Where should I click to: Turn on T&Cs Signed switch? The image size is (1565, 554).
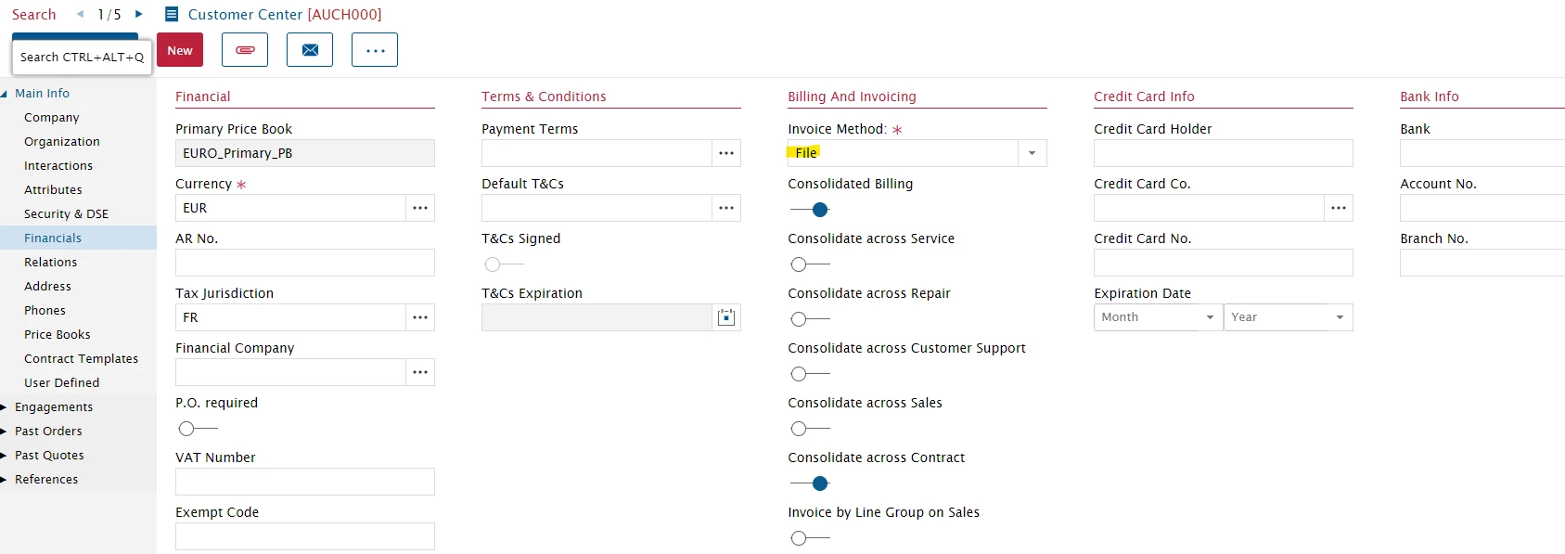click(x=503, y=264)
